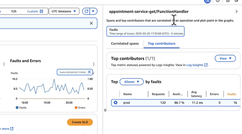Sort table by Name column
This screenshot has width=242, height=134.
click(x=127, y=94)
